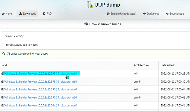The height and width of the screenshot is (111, 190).
Task: Switch to Dark mode
Action: [151, 14]
